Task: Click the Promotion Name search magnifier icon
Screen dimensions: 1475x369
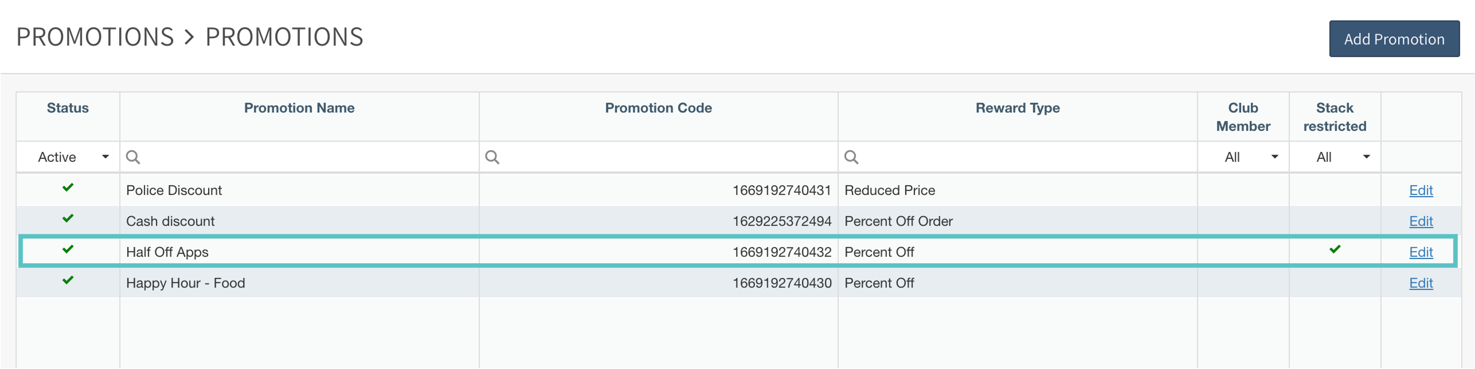Action: pos(133,157)
